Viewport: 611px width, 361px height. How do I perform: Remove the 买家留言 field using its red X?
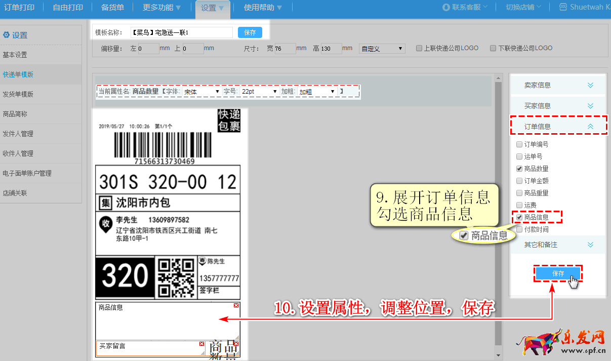201,343
